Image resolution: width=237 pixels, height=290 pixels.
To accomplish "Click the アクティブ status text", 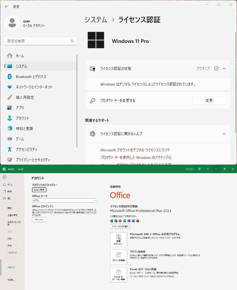I will pos(203,68).
